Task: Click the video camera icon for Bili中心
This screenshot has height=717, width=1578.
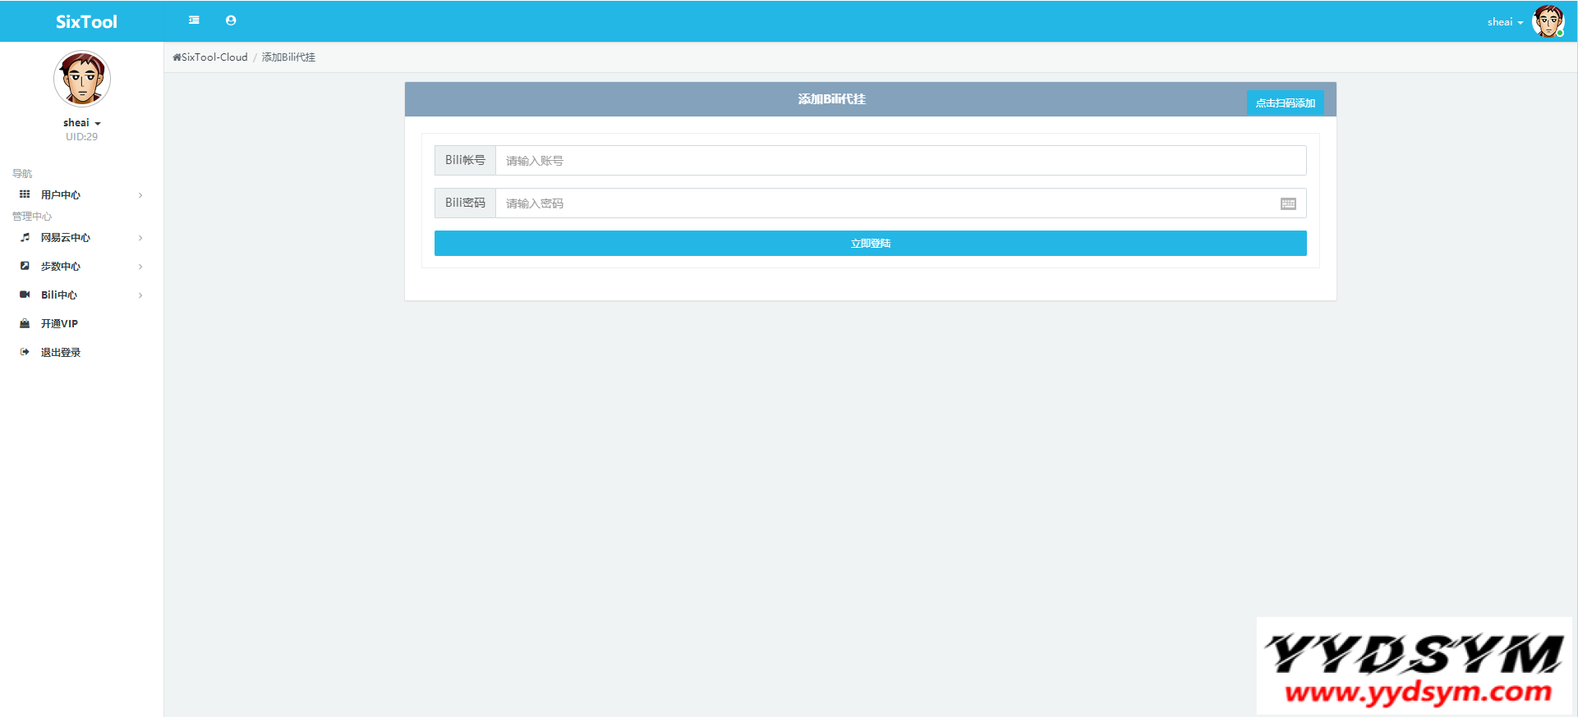Action: click(25, 295)
